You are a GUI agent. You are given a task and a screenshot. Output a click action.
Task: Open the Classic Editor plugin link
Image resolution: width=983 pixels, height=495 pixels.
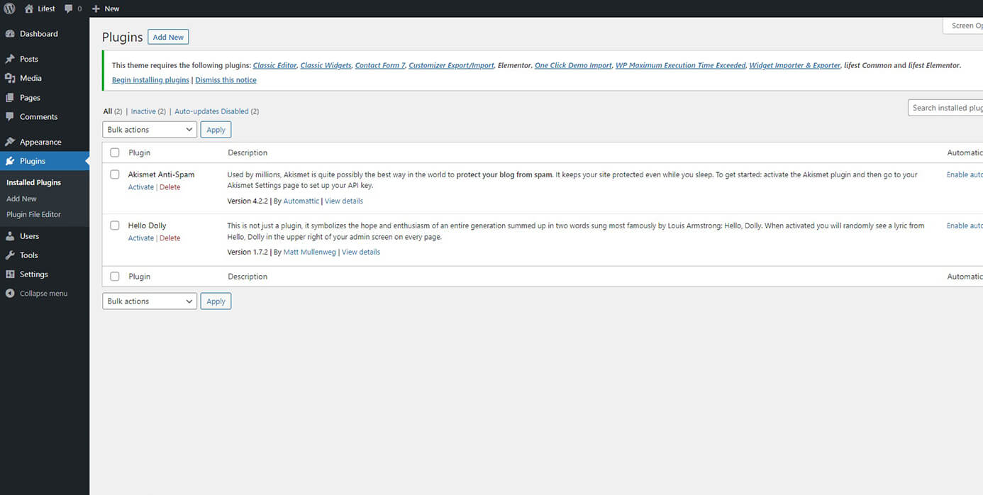click(274, 65)
